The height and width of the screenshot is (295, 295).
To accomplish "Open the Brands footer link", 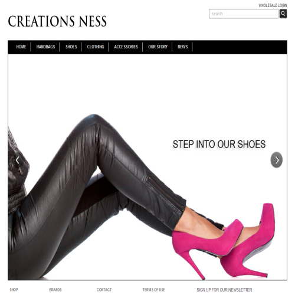I will tap(55, 290).
